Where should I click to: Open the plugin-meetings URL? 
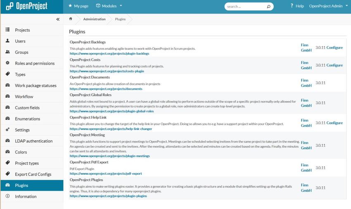[110, 156]
